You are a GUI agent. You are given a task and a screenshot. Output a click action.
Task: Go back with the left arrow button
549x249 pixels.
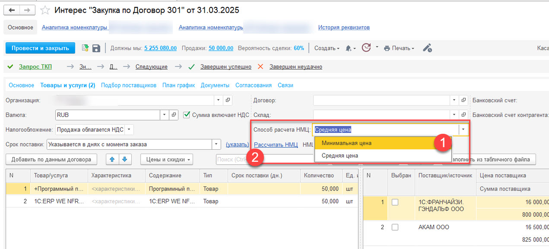[x=12, y=10]
